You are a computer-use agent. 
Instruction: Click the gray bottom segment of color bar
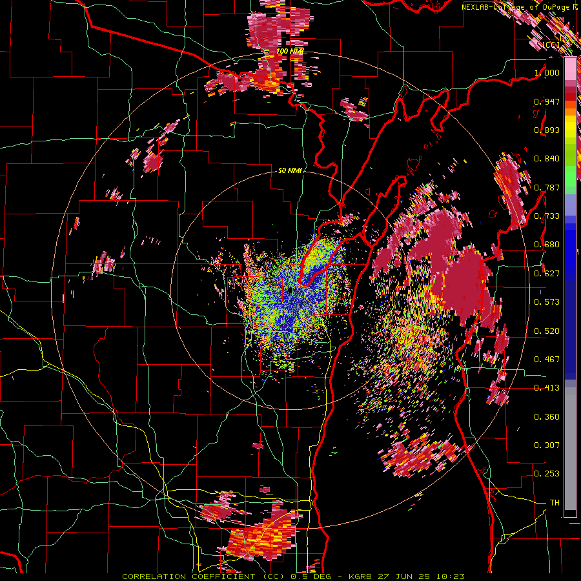tap(570, 449)
